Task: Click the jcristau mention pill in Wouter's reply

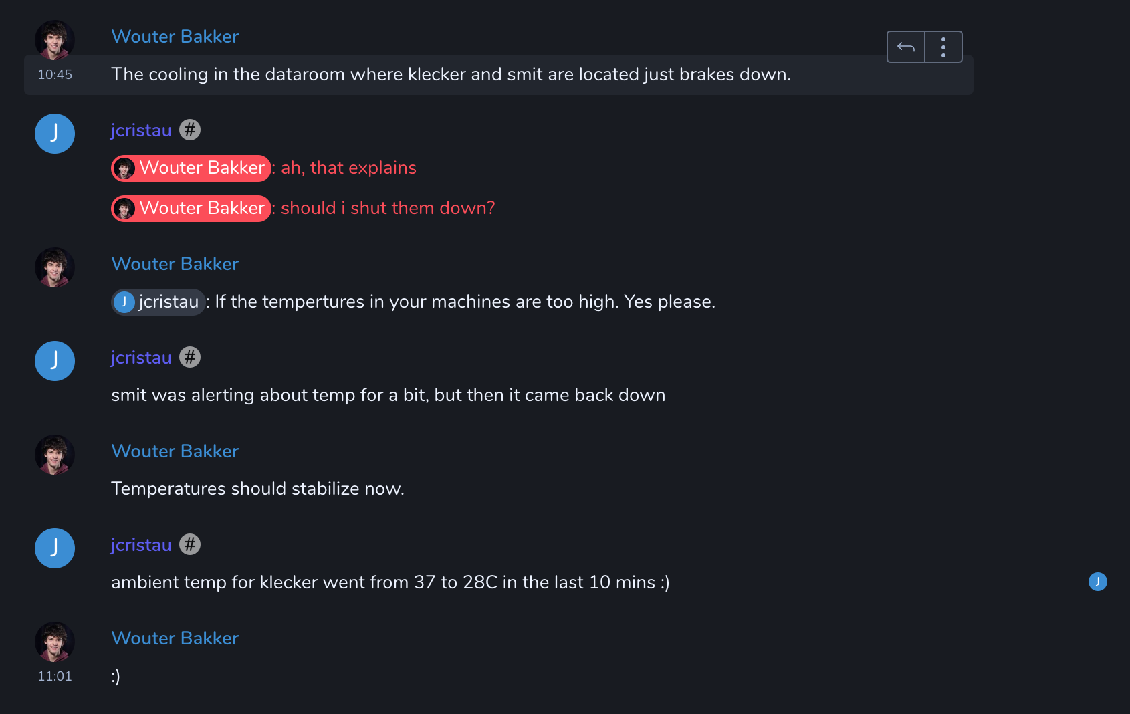Action: tap(158, 302)
